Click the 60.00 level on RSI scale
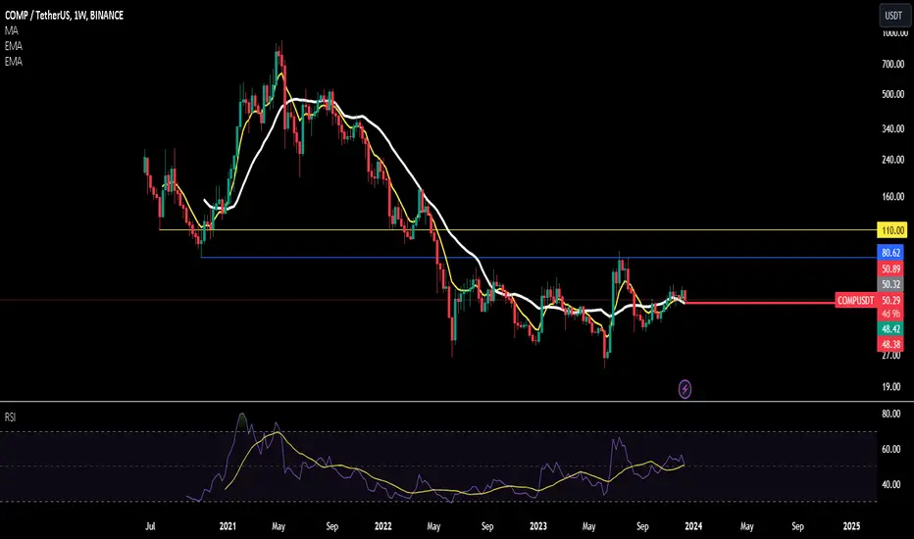 click(891, 449)
